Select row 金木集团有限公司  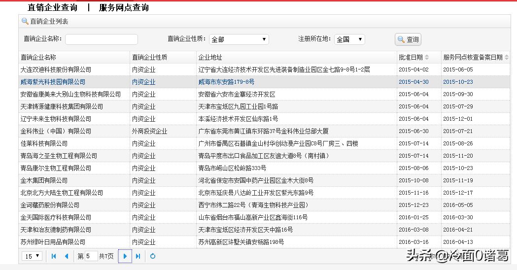(x=264, y=180)
